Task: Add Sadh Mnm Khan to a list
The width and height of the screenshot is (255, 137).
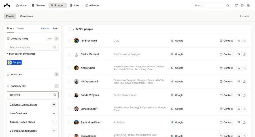Action: point(239,122)
